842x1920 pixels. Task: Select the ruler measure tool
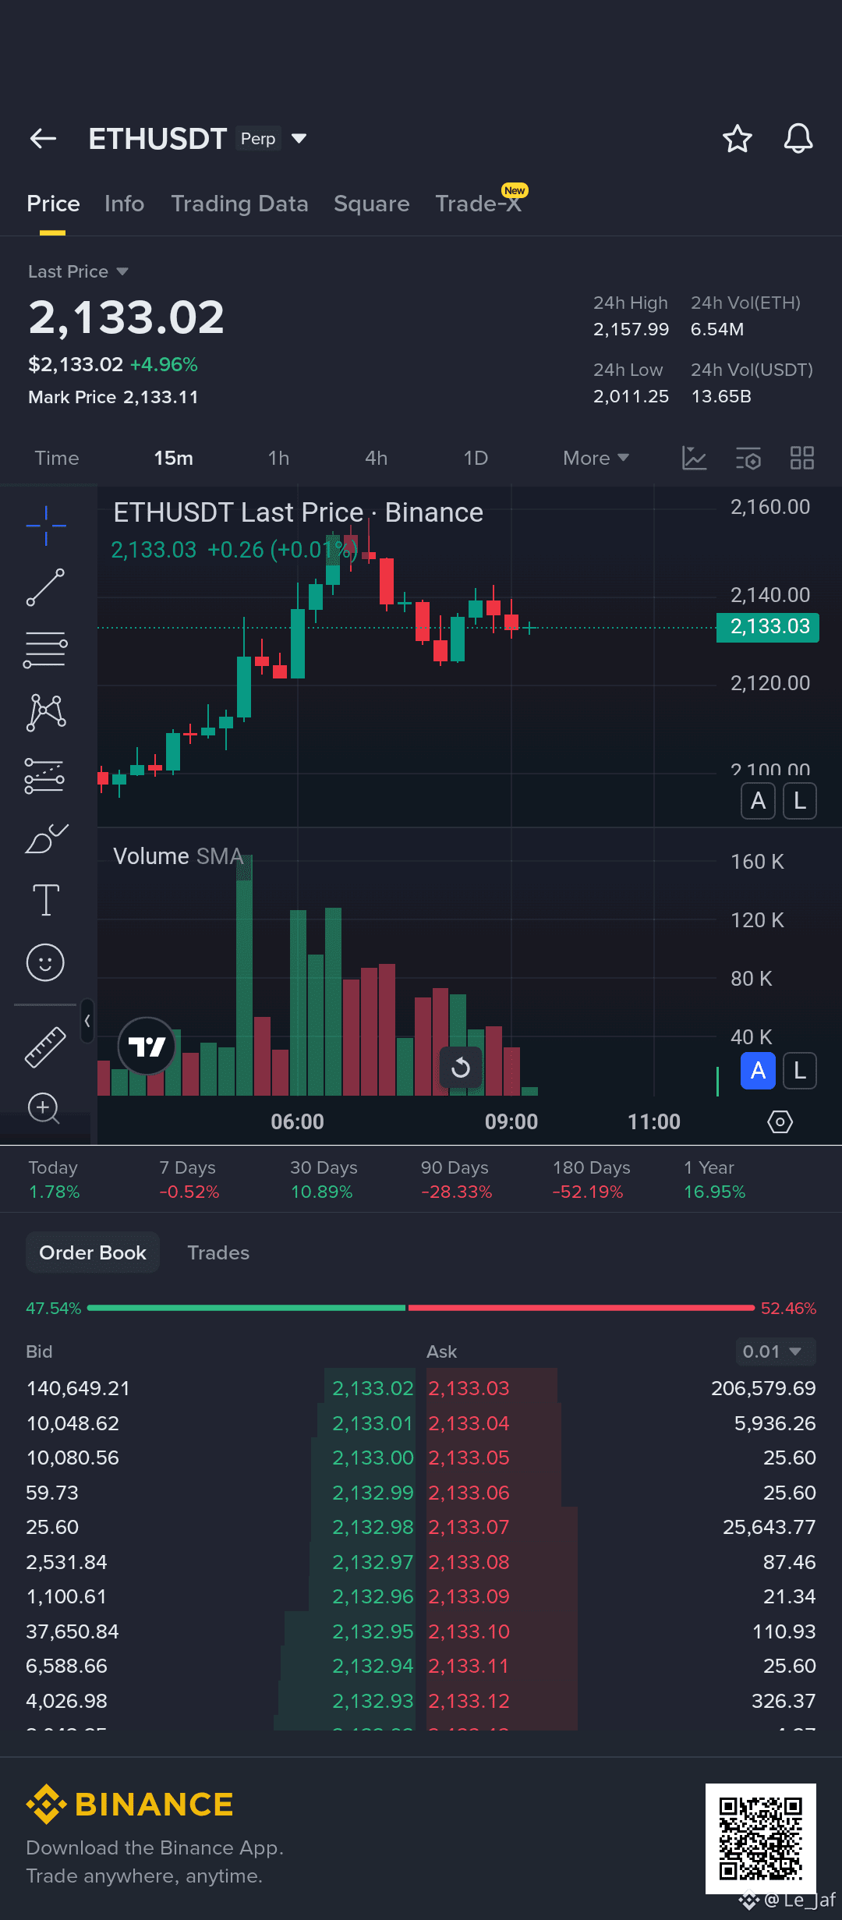click(x=45, y=1047)
